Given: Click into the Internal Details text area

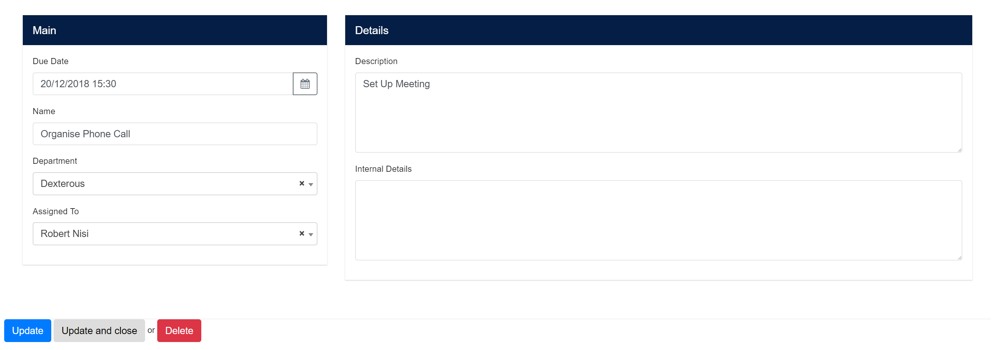Looking at the screenshot, I should 659,220.
